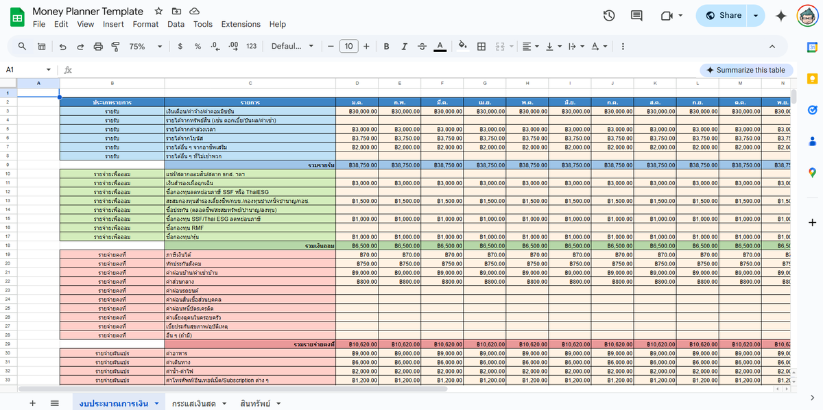Toggle strikethrough formatting
This screenshot has width=823, height=410.
point(422,47)
